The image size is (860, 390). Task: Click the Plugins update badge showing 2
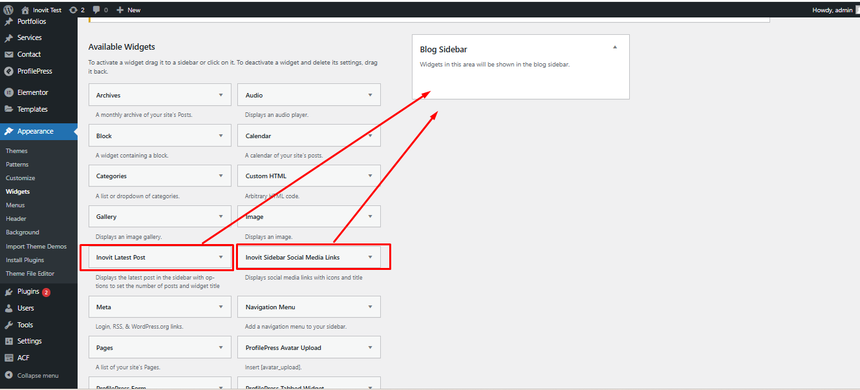[x=47, y=292]
